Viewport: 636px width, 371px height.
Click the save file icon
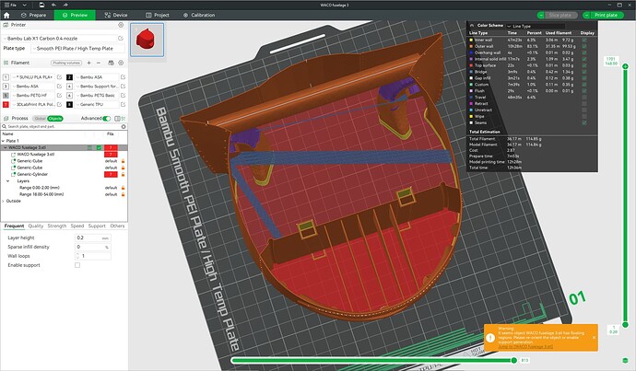point(41,5)
